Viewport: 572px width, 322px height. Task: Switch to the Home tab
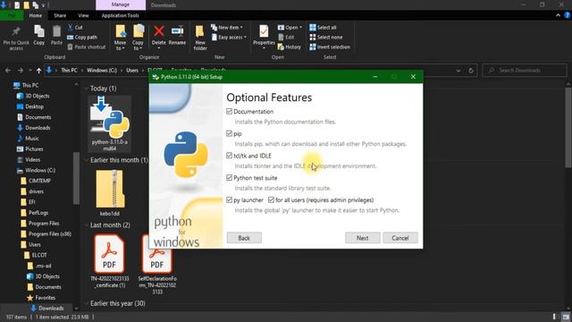coord(36,16)
